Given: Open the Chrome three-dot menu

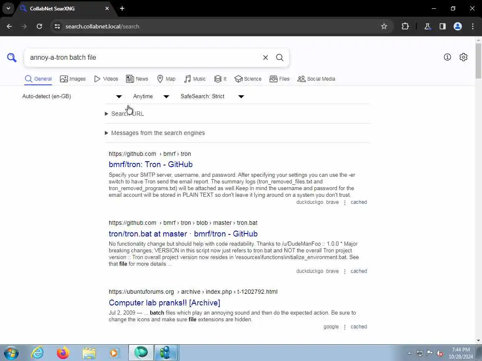Looking at the screenshot, I should pos(473,26).
